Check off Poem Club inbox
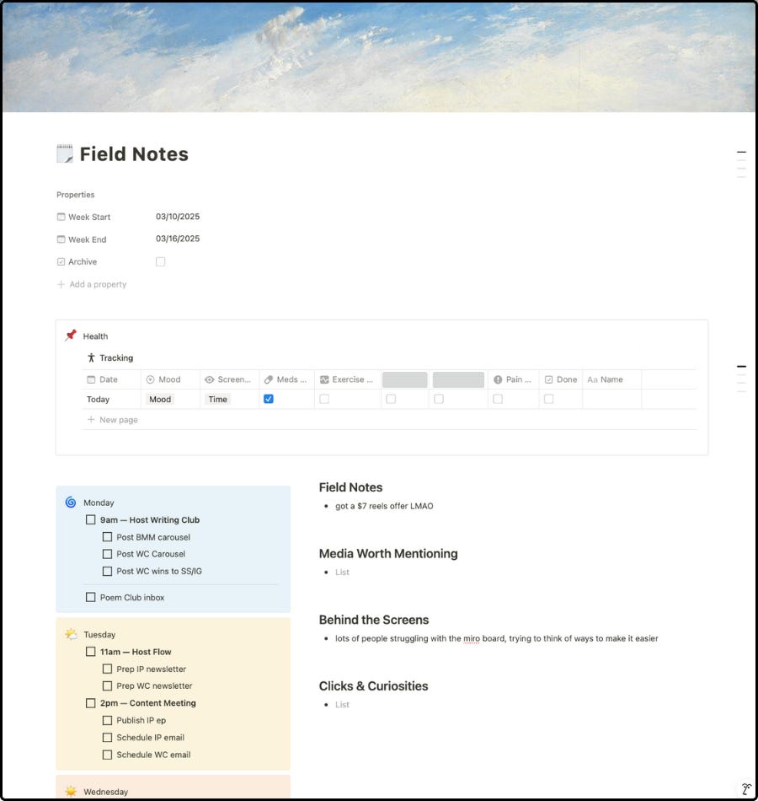The height and width of the screenshot is (801, 758). point(91,597)
